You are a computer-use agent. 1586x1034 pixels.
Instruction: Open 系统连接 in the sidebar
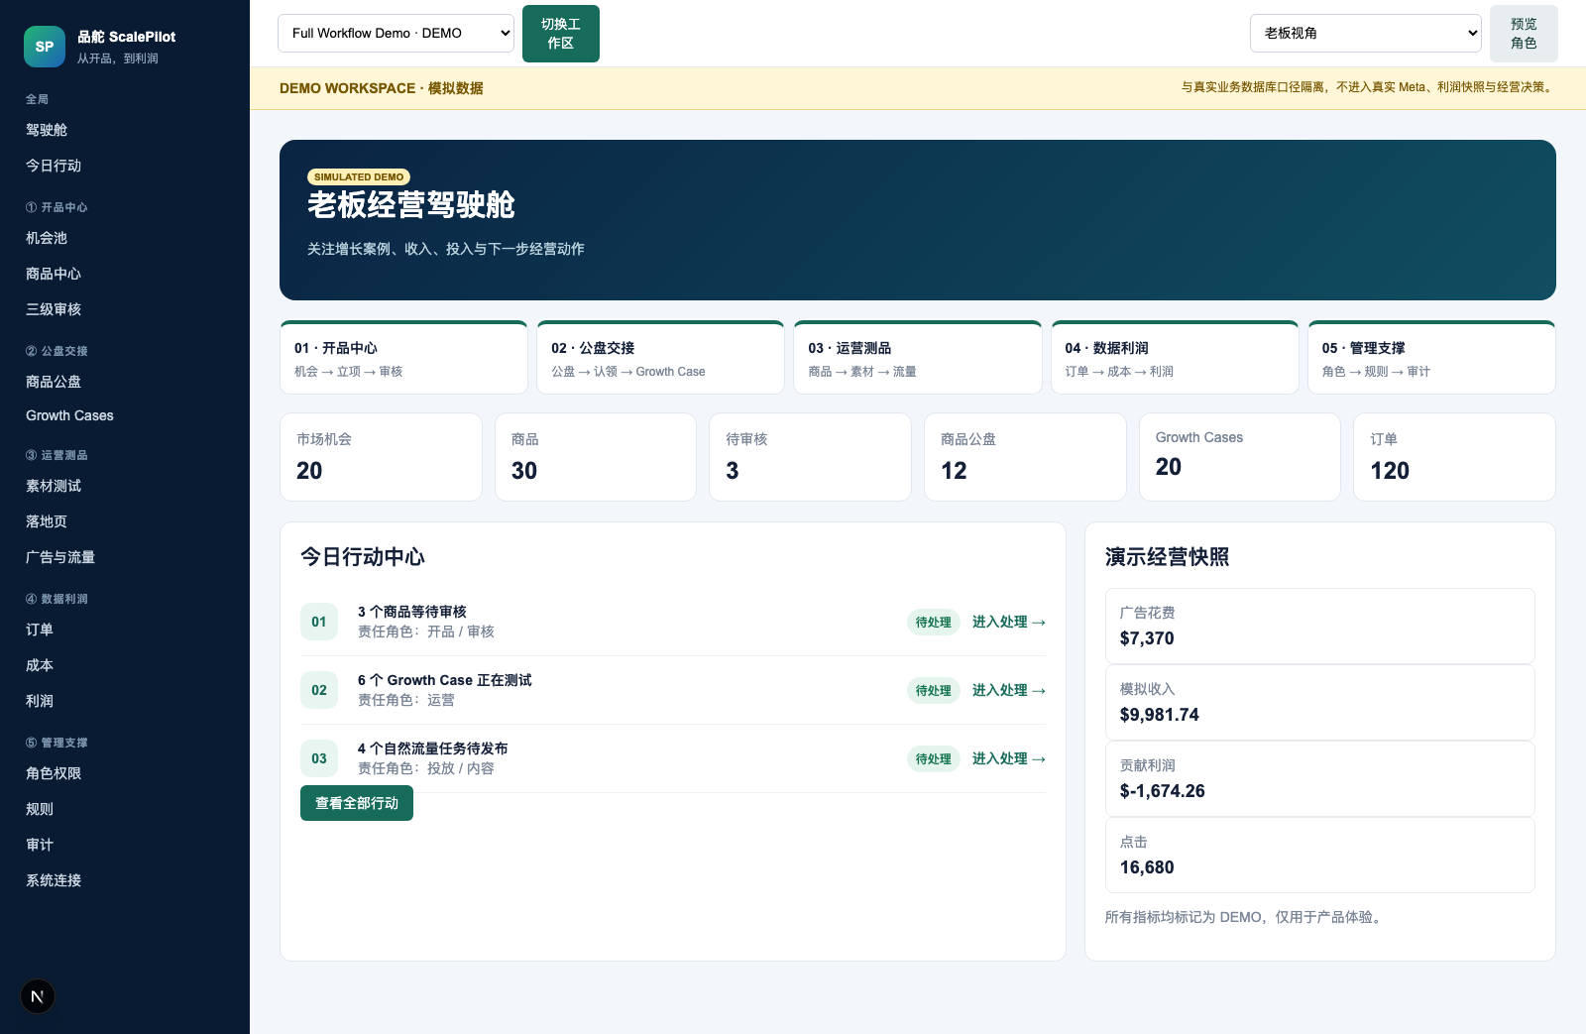[54, 880]
